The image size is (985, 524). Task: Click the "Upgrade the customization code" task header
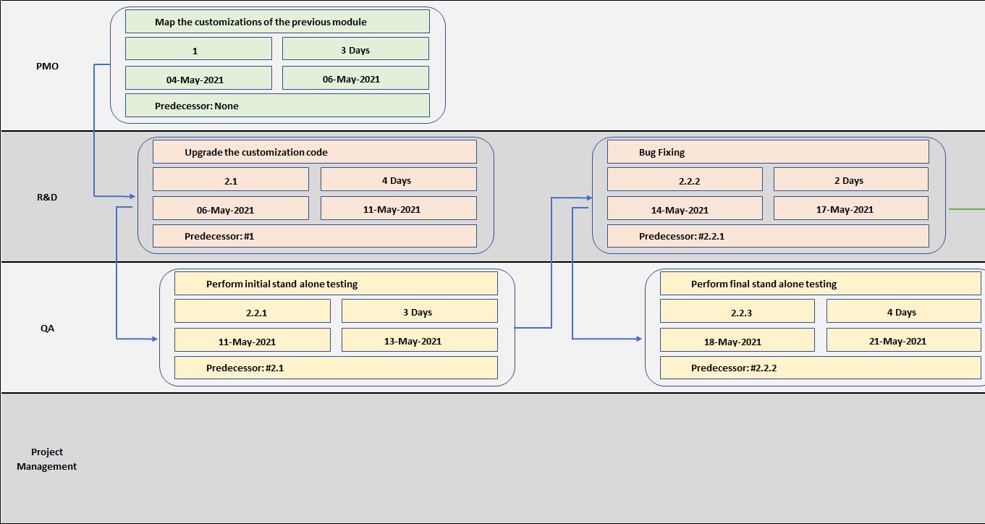click(x=314, y=152)
